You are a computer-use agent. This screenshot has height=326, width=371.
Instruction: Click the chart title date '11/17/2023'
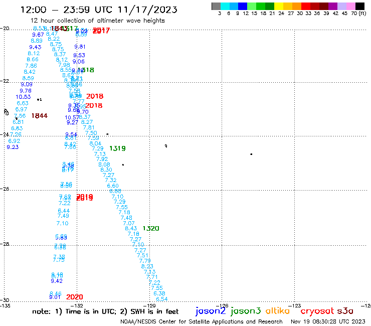pyautogui.click(x=147, y=10)
